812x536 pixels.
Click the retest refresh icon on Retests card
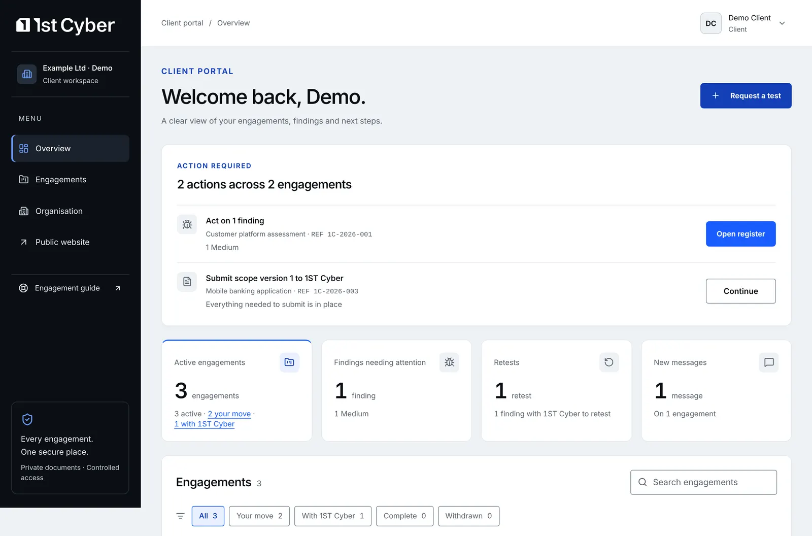tap(609, 362)
